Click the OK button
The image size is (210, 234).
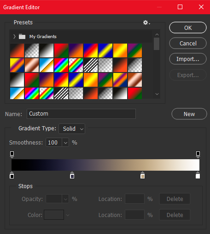pyautogui.click(x=188, y=28)
